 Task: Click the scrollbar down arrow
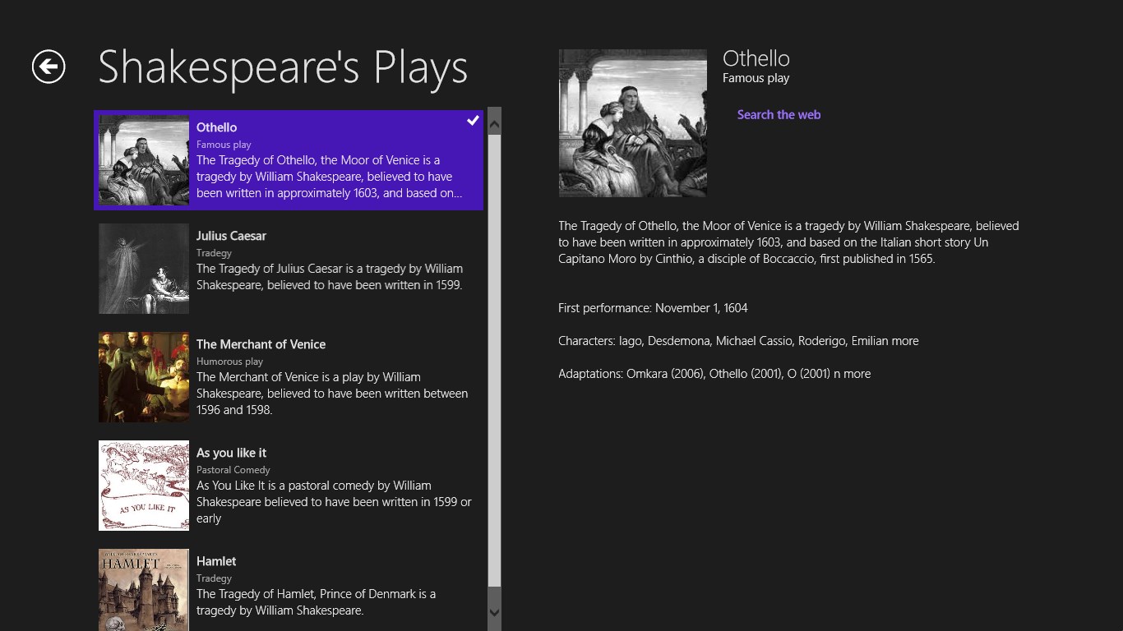(x=494, y=612)
